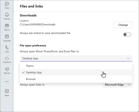Expand the Microsoft Edge links dropdown
Viewport: 139px width, 112px height.
117,85
